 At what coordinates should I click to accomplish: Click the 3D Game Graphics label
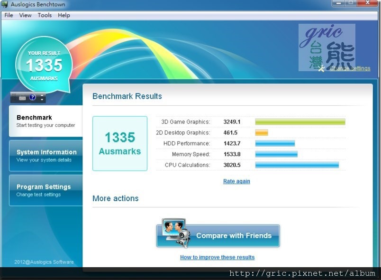[186, 122]
